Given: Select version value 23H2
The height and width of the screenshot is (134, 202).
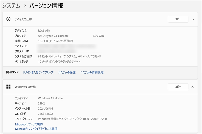Looking at the screenshot, I should pyautogui.click(x=41, y=103).
